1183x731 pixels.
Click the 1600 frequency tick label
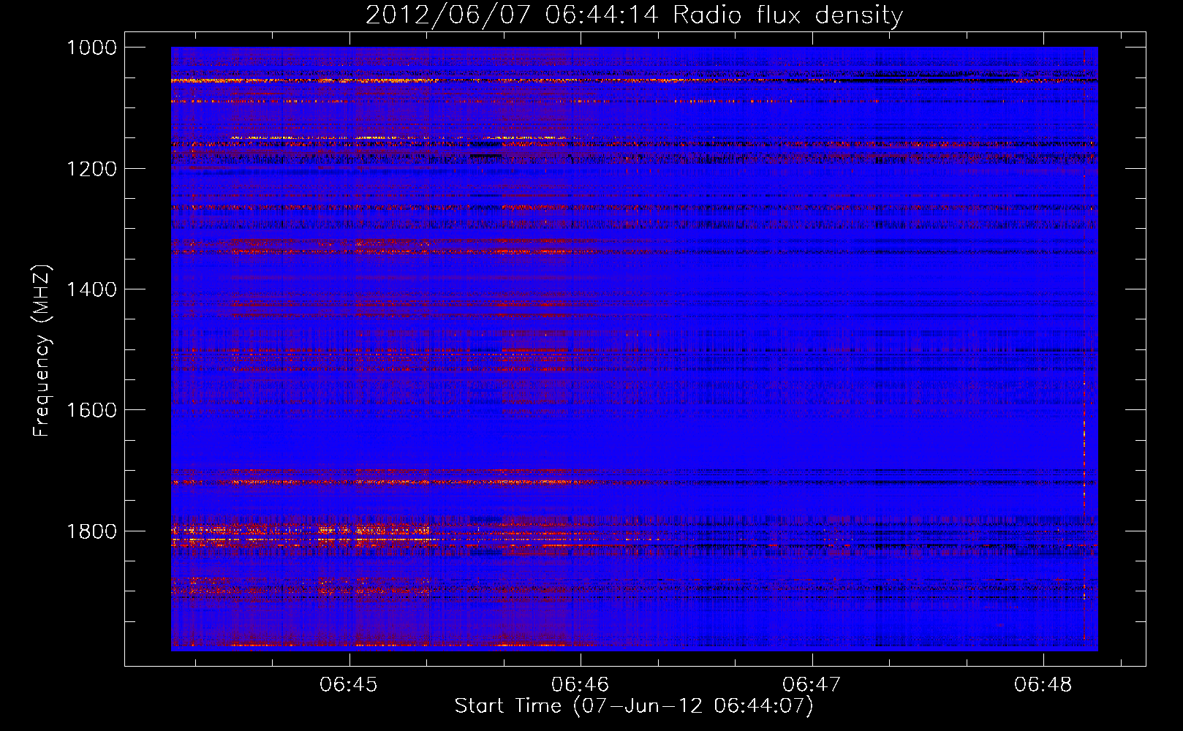pyautogui.click(x=92, y=410)
